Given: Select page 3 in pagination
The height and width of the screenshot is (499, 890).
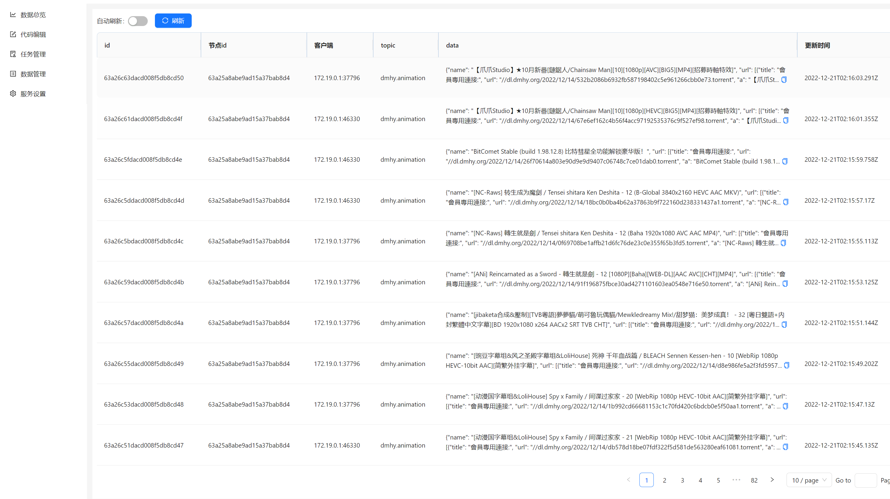Looking at the screenshot, I should (682, 480).
